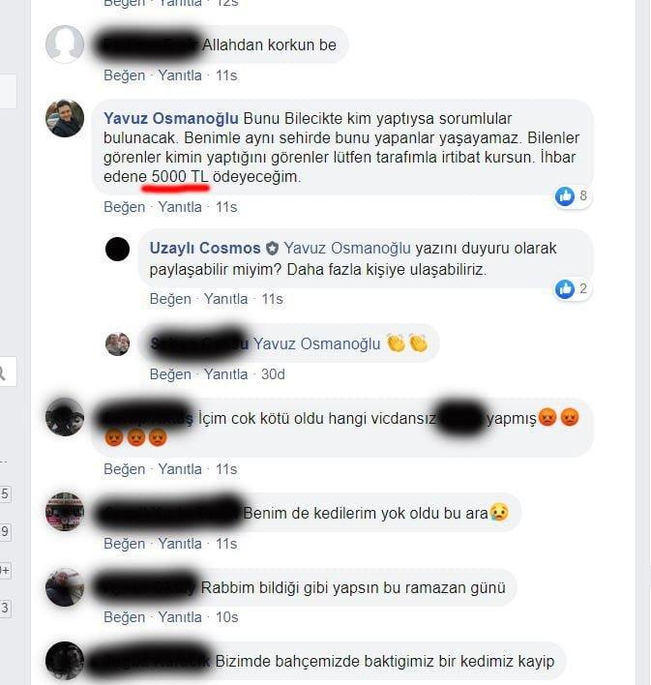651x685 pixels.
Task: Open avatar of the 'İçim cok kötü oldu' commenter
Action: pos(65,417)
